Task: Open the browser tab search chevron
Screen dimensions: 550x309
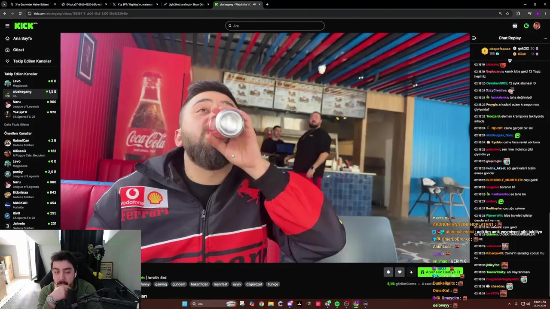Action: click(x=5, y=4)
